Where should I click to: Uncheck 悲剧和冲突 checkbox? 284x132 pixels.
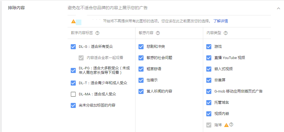pyautogui.click(x=141, y=47)
